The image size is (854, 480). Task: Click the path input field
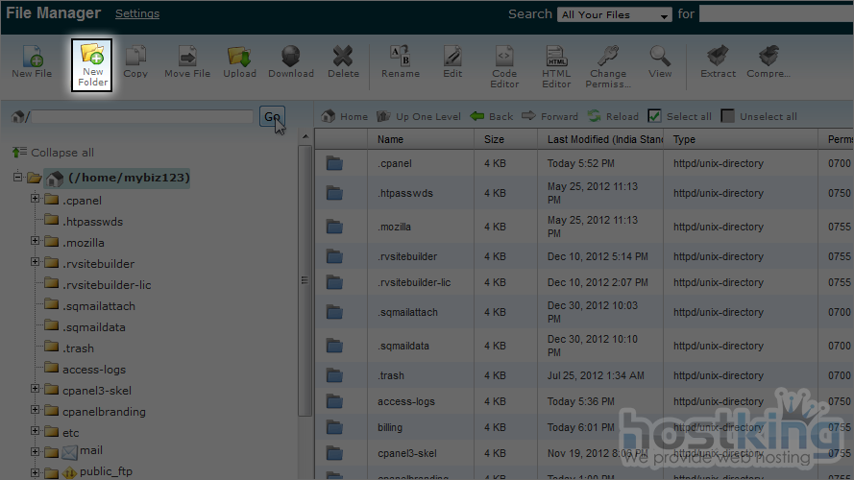point(142,116)
